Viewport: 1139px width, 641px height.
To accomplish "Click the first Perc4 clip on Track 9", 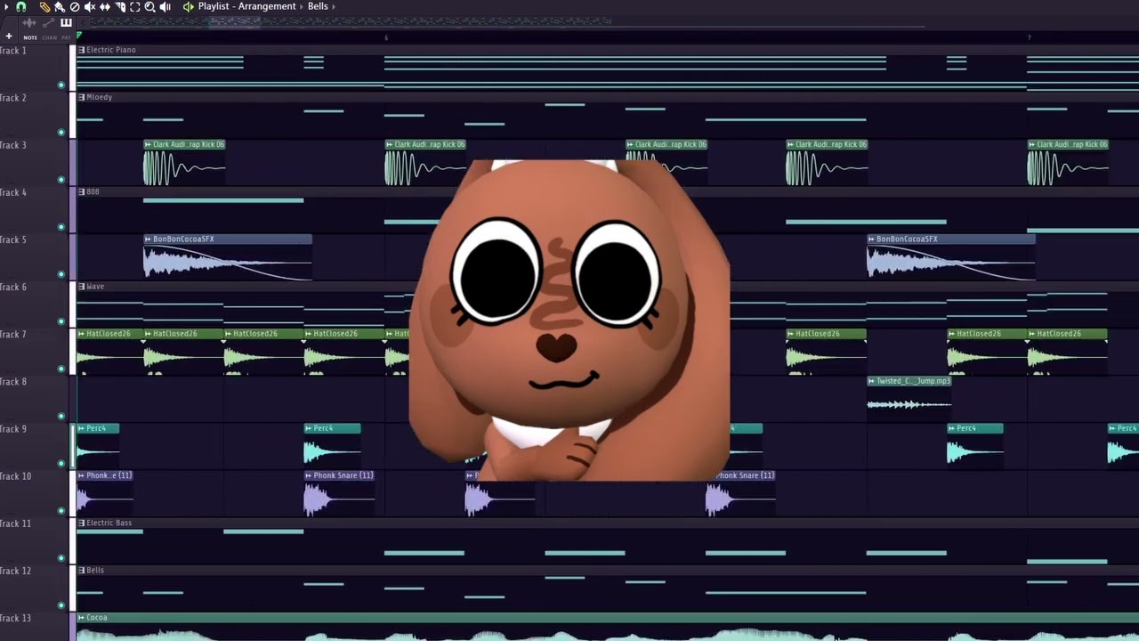I will point(98,446).
